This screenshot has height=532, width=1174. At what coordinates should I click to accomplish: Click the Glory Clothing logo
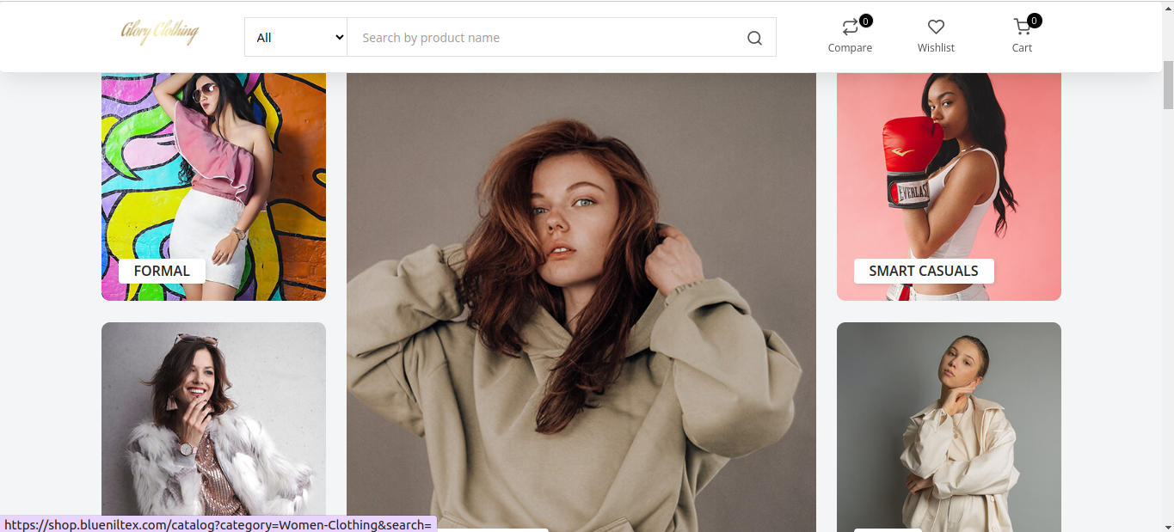(x=159, y=34)
